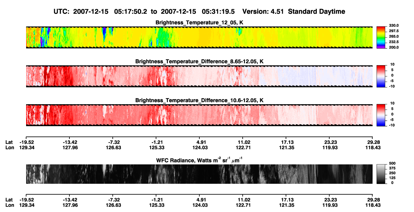Viewport: 414px width, 212px height.
Task: Click the Lat row label under WFC Radiance strip
Action: [x=9, y=200]
